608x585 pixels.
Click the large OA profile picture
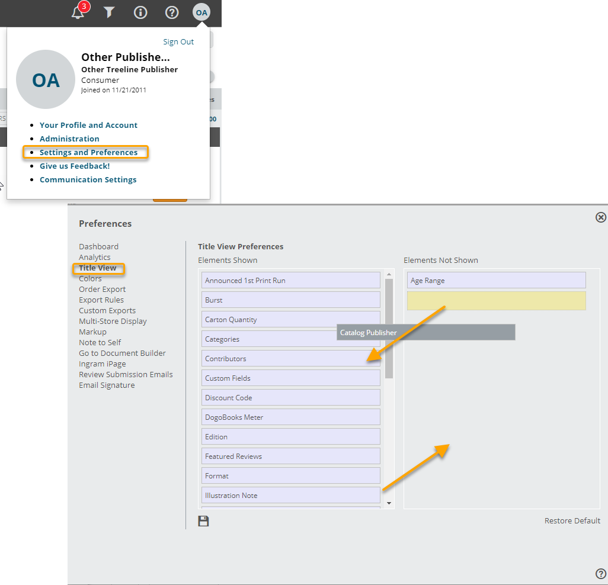[x=46, y=79]
